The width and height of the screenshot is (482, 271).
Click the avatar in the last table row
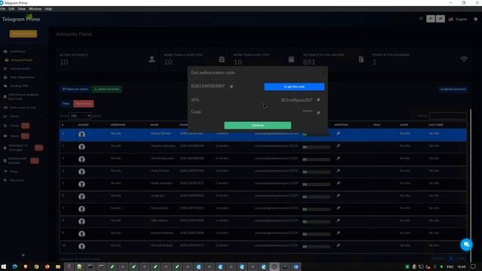(82, 246)
